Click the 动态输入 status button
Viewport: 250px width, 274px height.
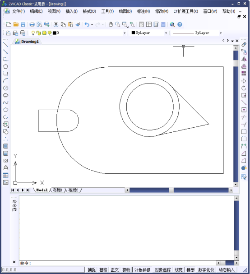click(226, 269)
